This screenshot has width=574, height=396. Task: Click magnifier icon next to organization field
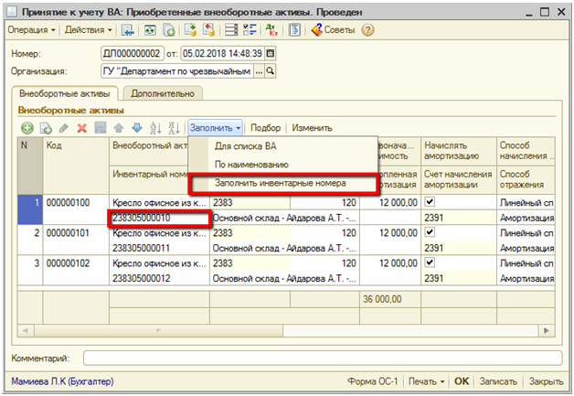coord(270,70)
